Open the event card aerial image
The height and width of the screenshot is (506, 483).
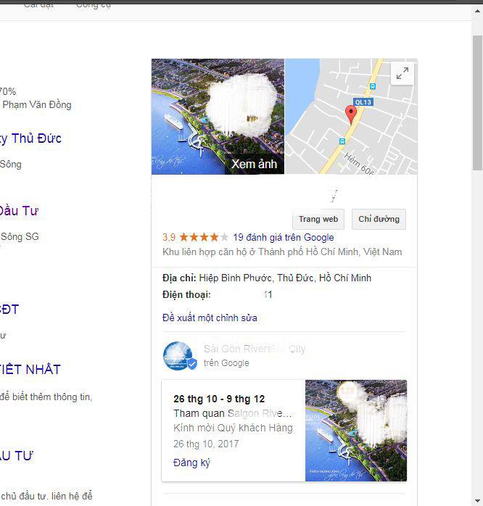(x=356, y=431)
